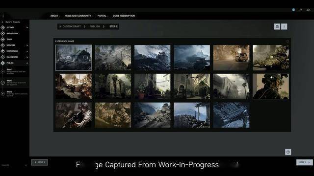Image resolution: width=314 pixels, height=176 pixels.
Task: Click the Step 3 next button
Action: tap(304, 162)
